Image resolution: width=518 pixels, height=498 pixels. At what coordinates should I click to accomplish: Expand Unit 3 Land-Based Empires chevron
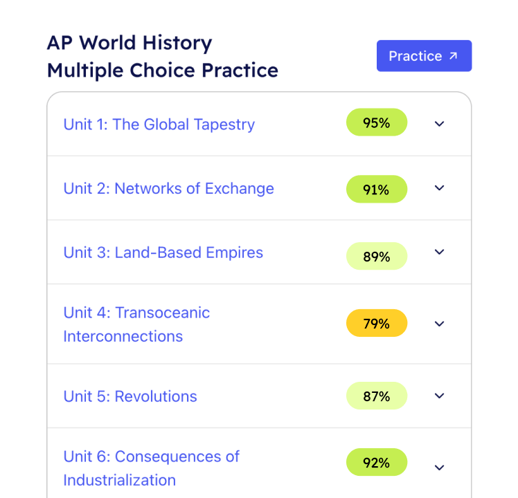pos(439,252)
